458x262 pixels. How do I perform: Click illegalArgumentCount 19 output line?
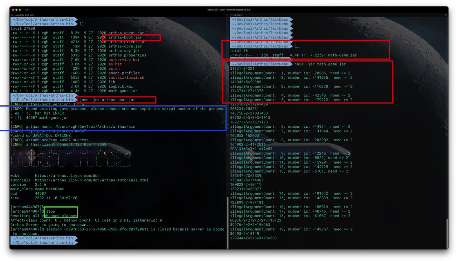(x=291, y=229)
